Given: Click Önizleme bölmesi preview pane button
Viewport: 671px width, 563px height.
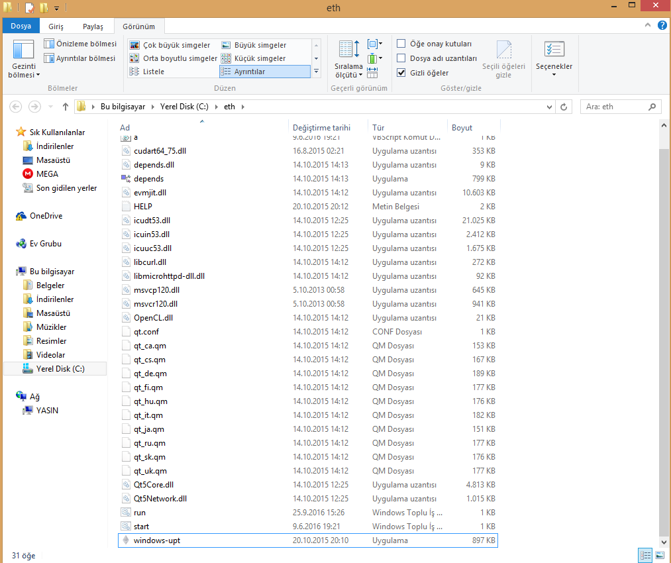Looking at the screenshot, I should (x=80, y=44).
